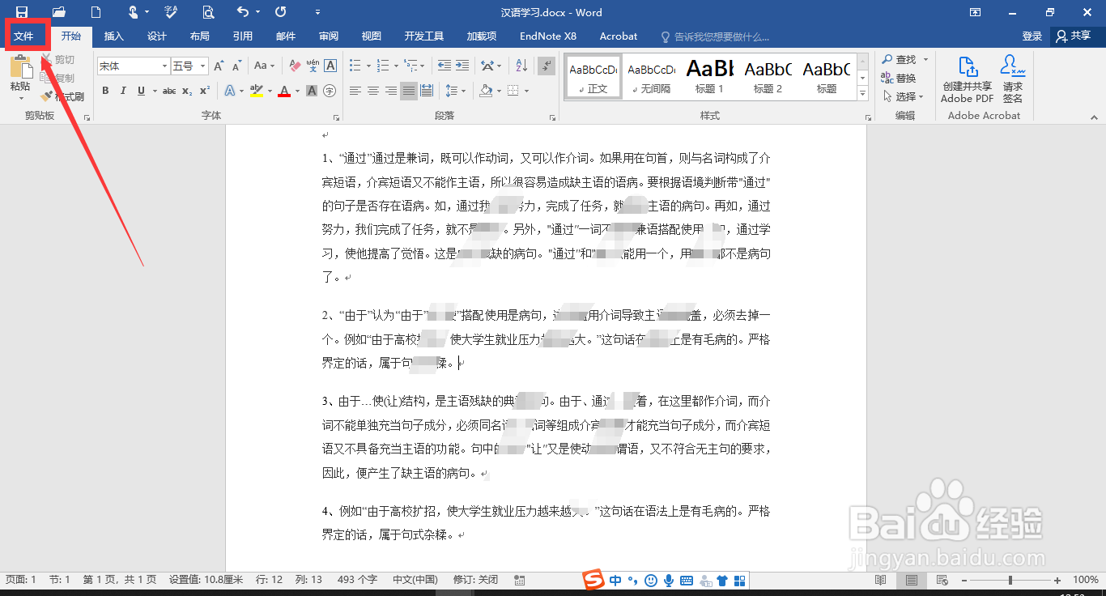Toggle show/hide paragraph marks

coord(547,66)
